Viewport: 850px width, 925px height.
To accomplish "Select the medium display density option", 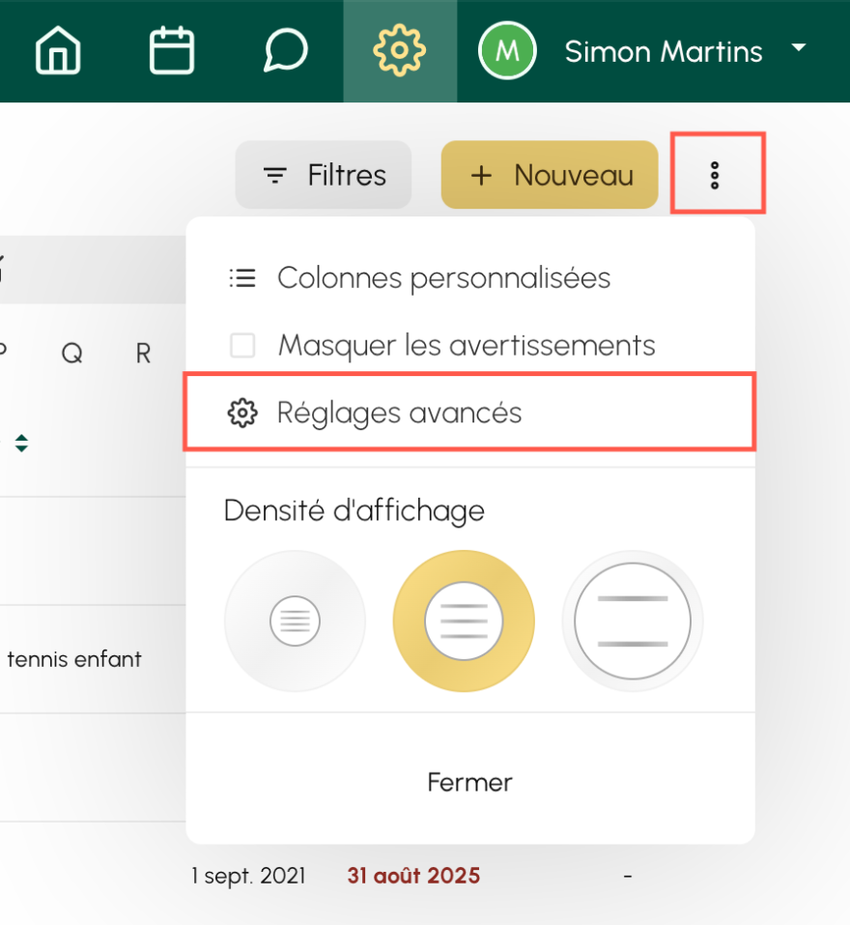I will click(464, 621).
